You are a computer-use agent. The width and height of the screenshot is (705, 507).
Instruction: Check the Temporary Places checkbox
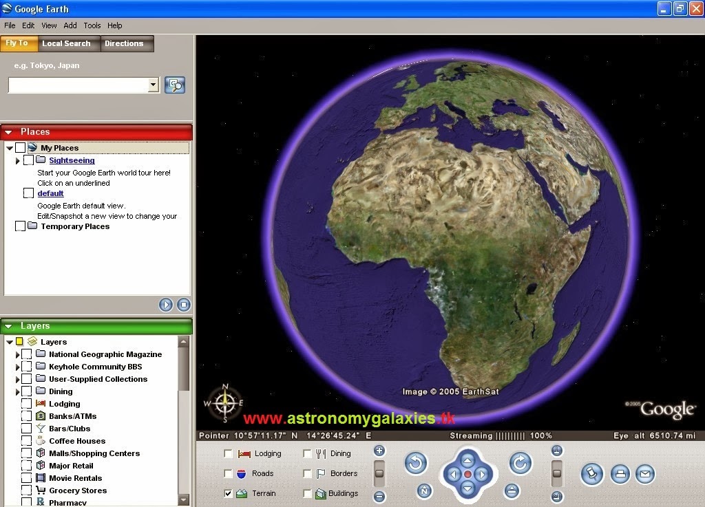point(20,226)
